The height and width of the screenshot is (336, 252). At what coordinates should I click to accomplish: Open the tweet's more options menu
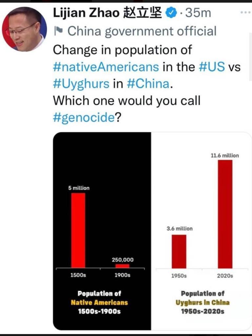(245, 12)
